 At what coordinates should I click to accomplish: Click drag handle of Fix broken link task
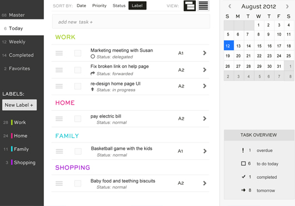[x=59, y=70]
